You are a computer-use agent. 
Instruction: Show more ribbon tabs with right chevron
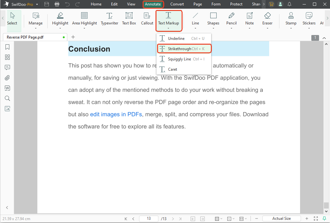pos(264,4)
